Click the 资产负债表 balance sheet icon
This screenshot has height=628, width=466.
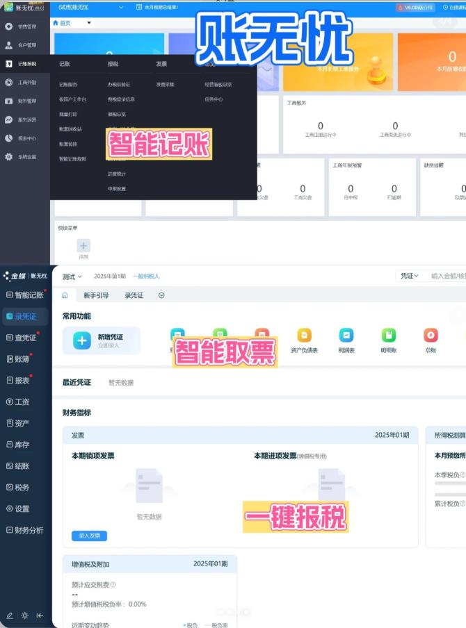304,336
